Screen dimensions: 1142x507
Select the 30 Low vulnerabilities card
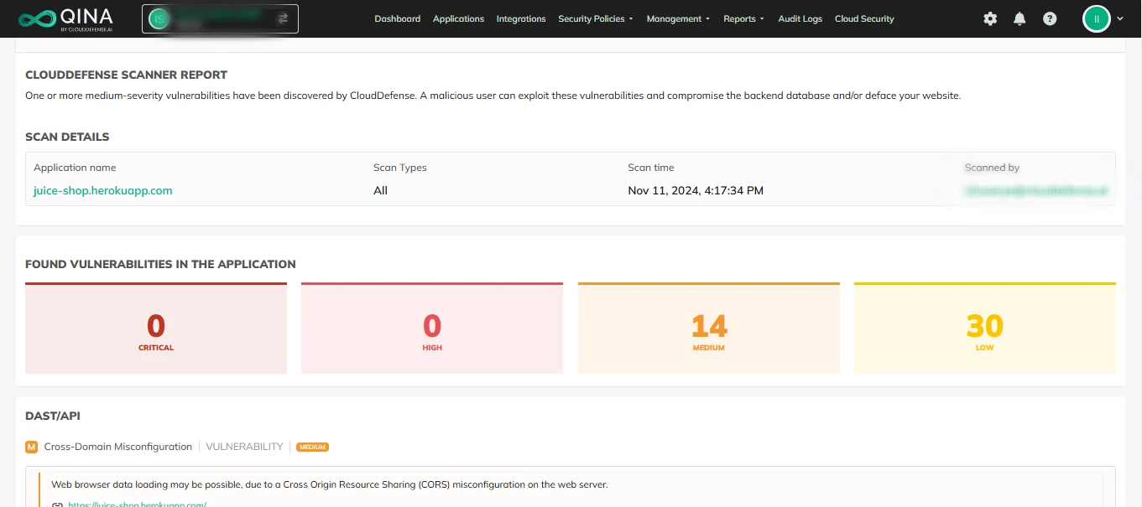point(984,329)
